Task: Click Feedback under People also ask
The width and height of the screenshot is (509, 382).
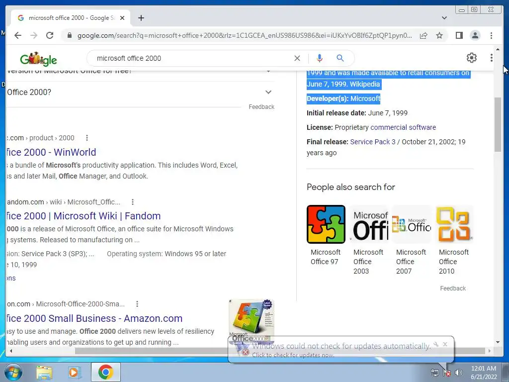Action: click(261, 107)
